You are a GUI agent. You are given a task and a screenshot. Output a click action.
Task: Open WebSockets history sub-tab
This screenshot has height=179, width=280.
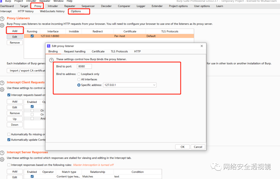tap(52, 11)
